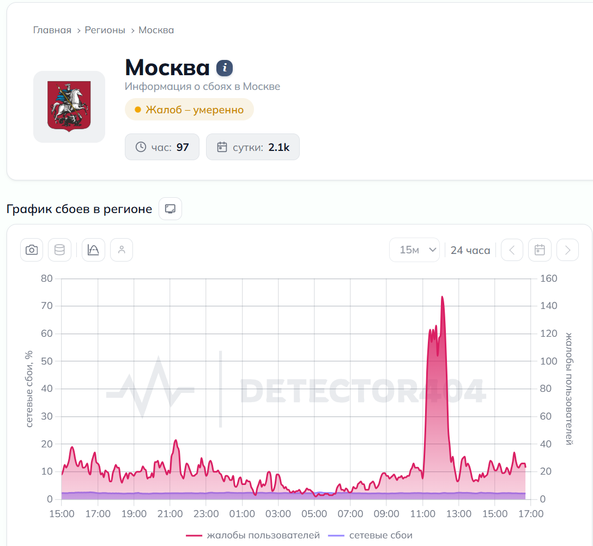The image size is (593, 546).
Task: Click the monitor icon next to График сбоев
Action: coord(170,209)
